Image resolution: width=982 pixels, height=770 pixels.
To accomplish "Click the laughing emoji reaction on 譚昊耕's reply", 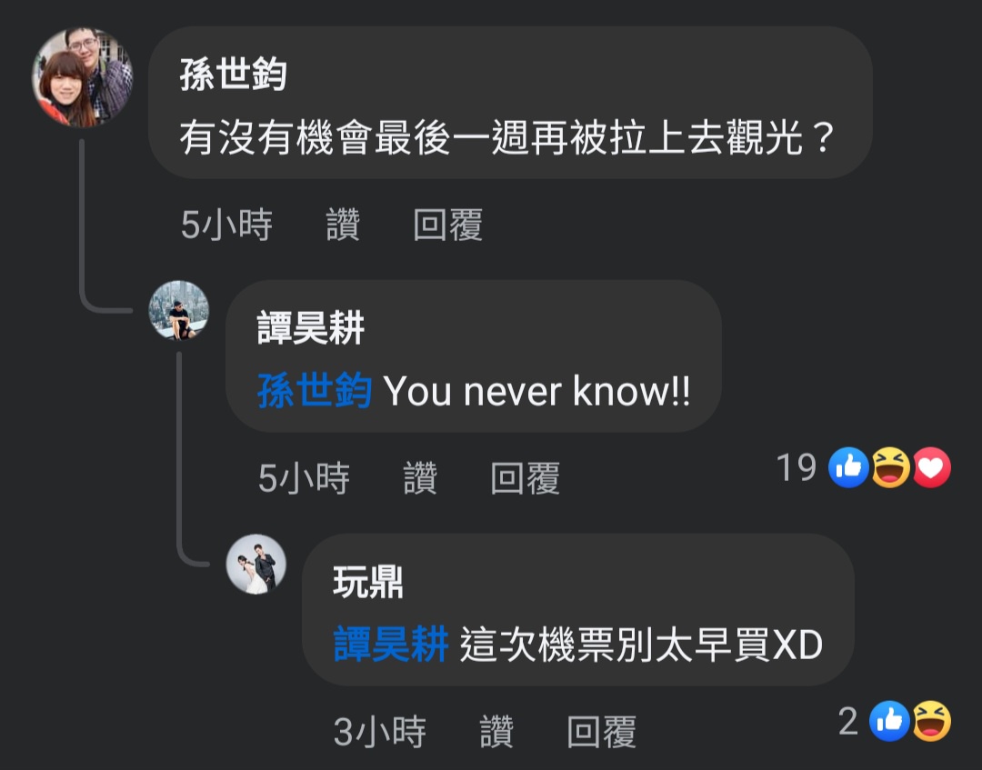I will coord(890,467).
